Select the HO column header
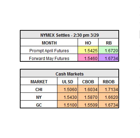 (x=88, y=43)
